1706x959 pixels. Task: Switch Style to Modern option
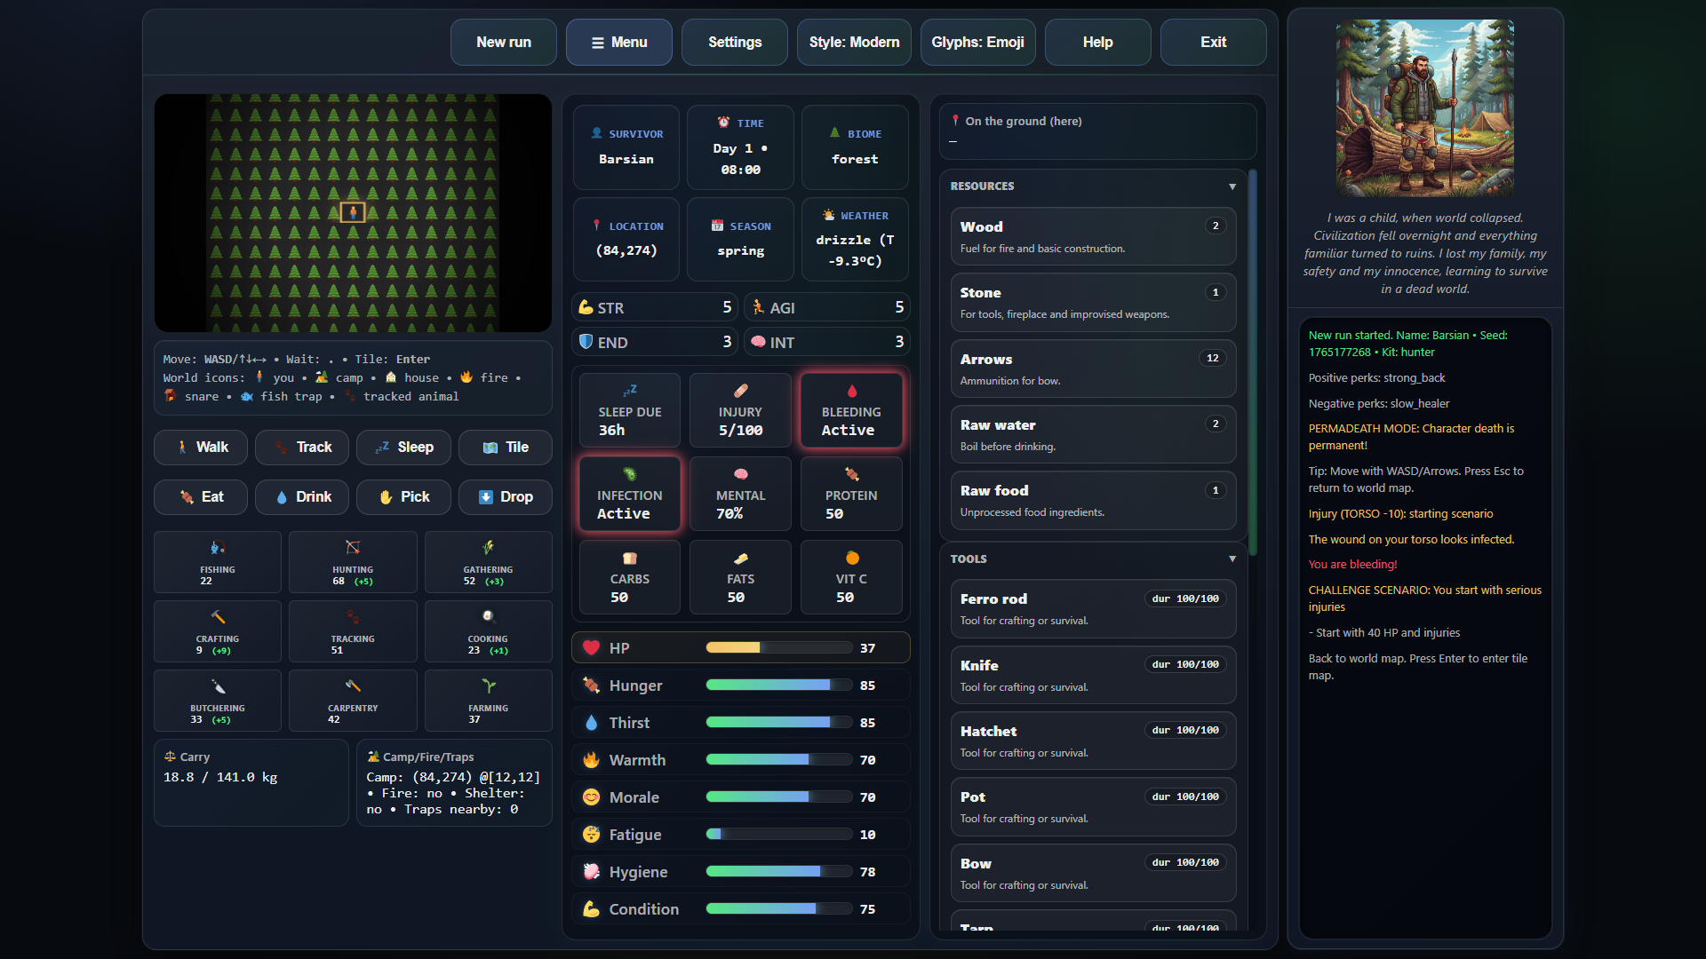pyautogui.click(x=853, y=42)
